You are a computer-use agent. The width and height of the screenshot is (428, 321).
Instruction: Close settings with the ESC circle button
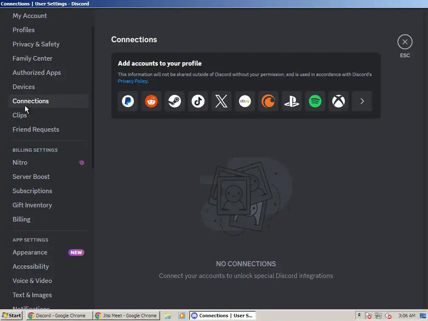click(405, 42)
